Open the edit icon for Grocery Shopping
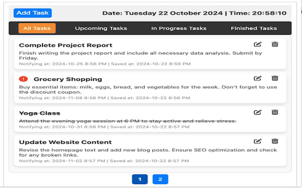Viewport: 302px width, 188px height. tap(258, 79)
